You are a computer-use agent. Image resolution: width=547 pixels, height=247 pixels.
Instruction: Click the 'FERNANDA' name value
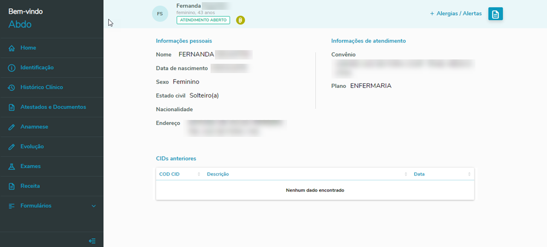(x=196, y=55)
